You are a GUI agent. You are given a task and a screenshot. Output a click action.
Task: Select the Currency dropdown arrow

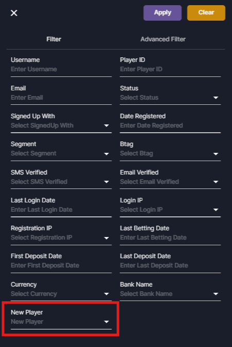(106, 294)
